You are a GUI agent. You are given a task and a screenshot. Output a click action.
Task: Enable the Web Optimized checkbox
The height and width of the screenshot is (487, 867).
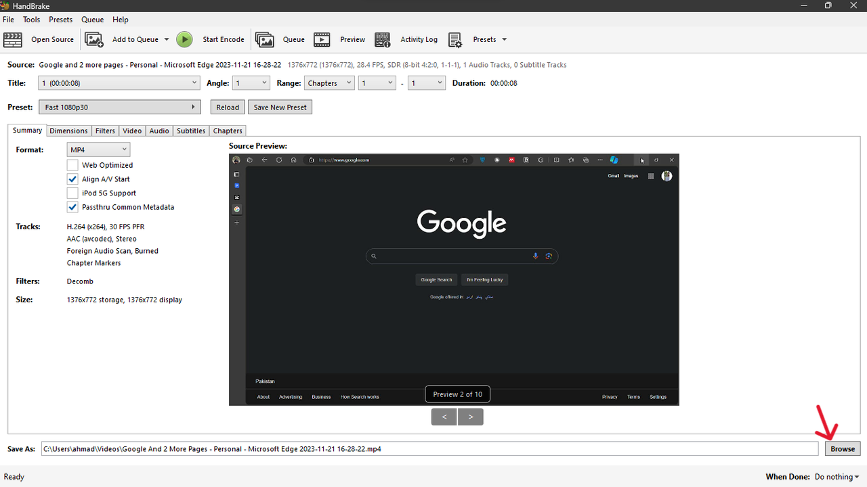coord(72,165)
